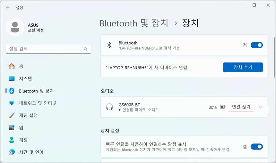Click the personalization paintbrush icon
The width and height of the screenshot is (276, 163).
coord(12,115)
